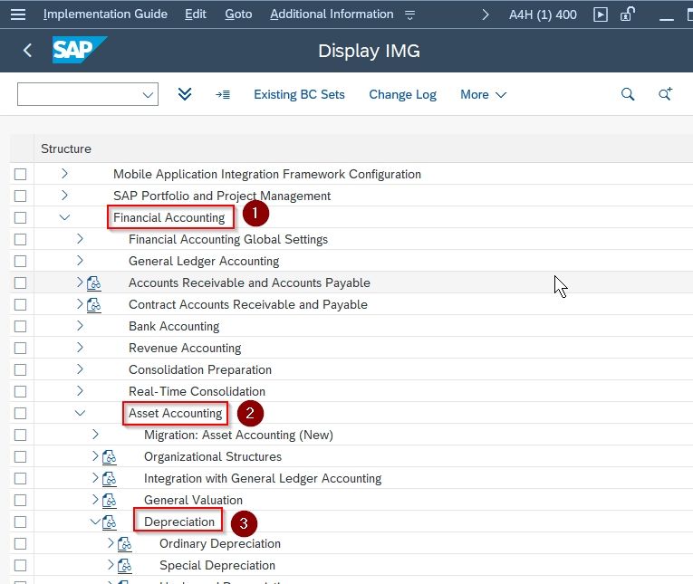Click the search magnifier icon
Image resolution: width=693 pixels, height=584 pixels.
(x=628, y=94)
